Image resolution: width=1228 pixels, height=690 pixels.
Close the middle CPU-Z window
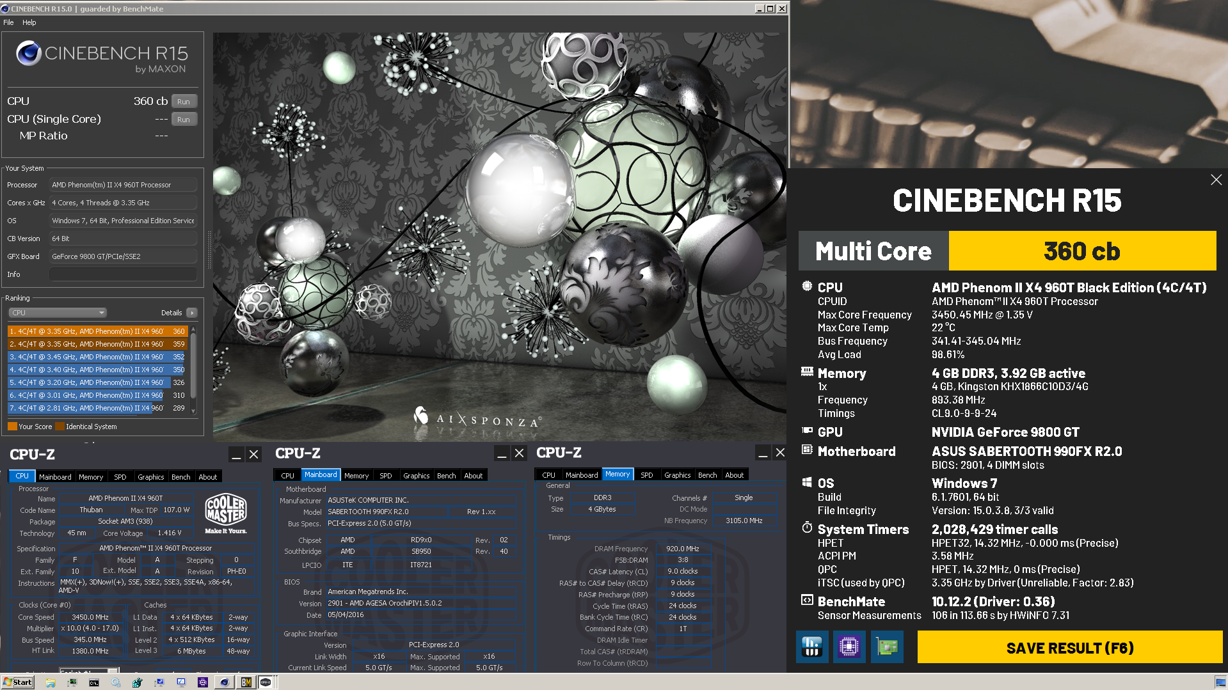tap(520, 453)
